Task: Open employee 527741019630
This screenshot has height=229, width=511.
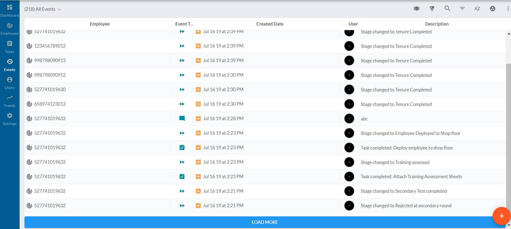Action: (x=50, y=90)
